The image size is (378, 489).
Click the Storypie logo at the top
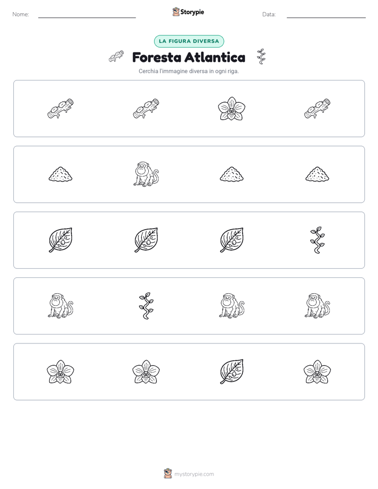[188, 12]
